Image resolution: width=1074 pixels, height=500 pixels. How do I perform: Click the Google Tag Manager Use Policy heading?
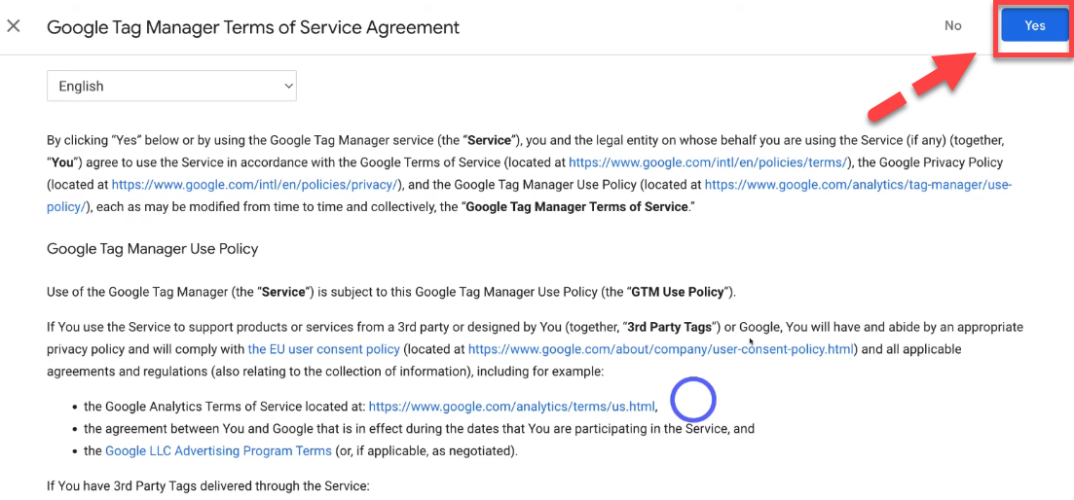tap(152, 248)
